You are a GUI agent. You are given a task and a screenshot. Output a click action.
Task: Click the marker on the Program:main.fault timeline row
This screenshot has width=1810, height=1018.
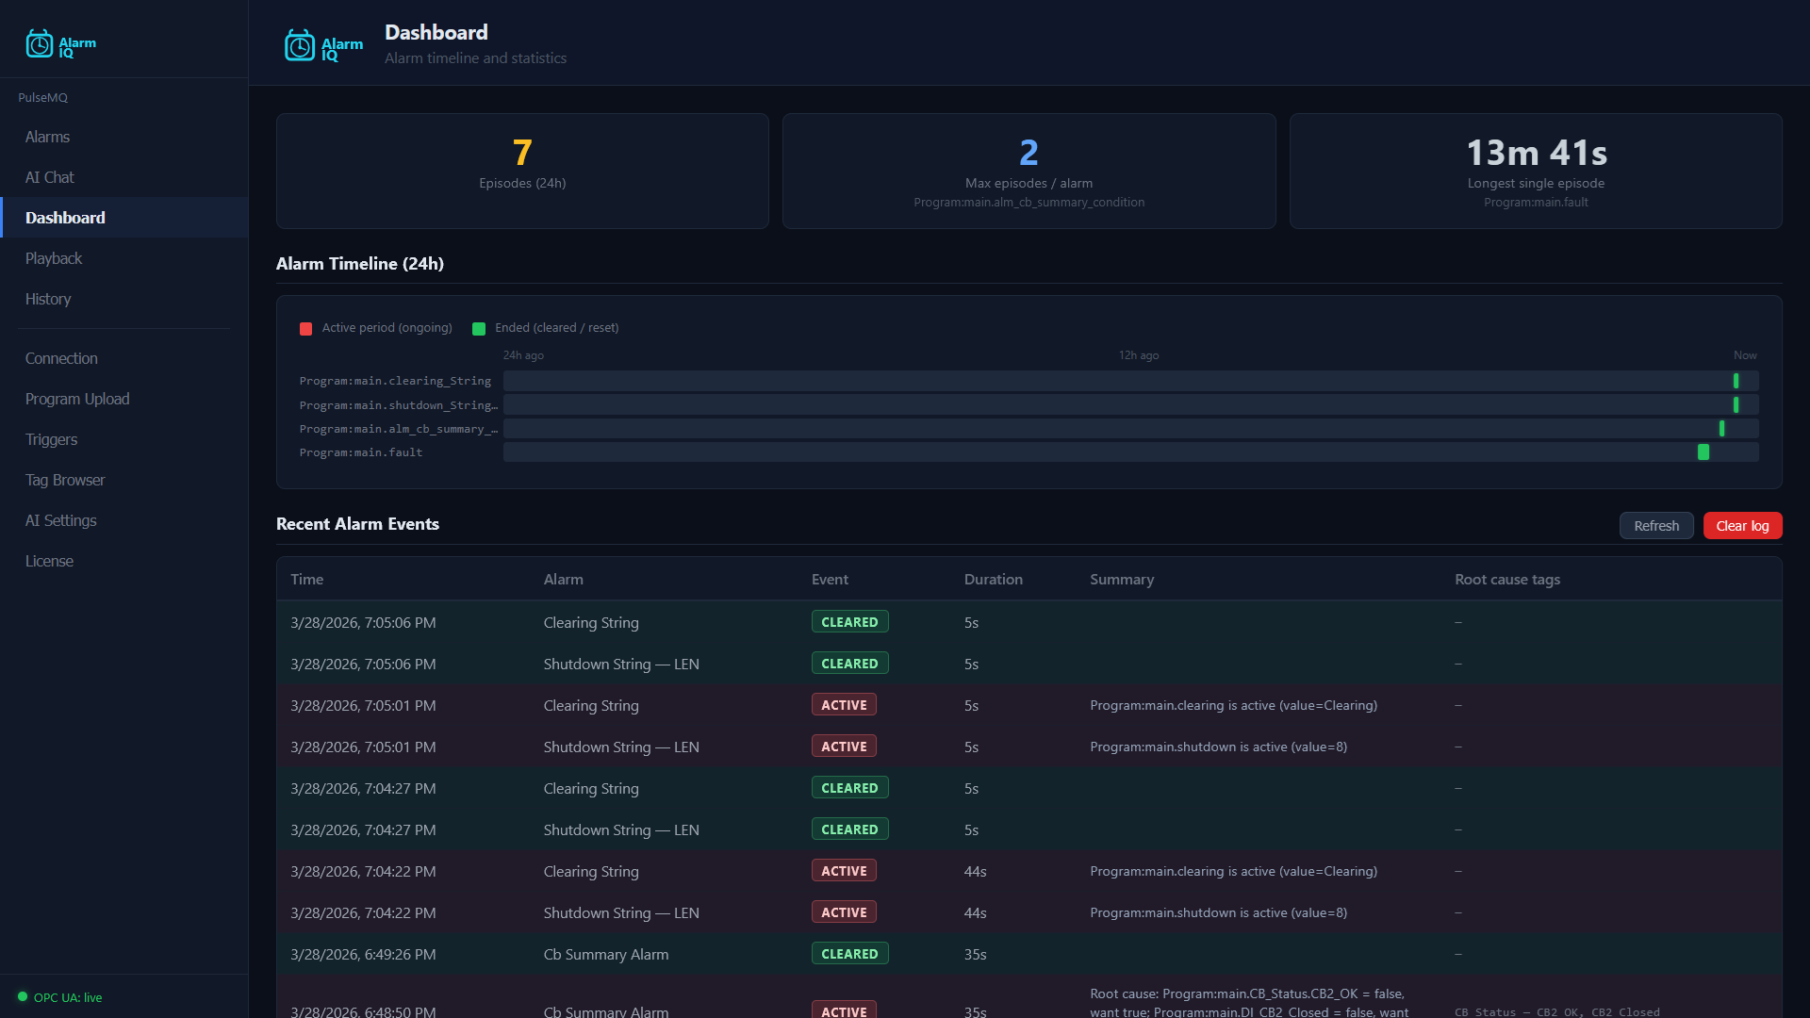(1704, 452)
